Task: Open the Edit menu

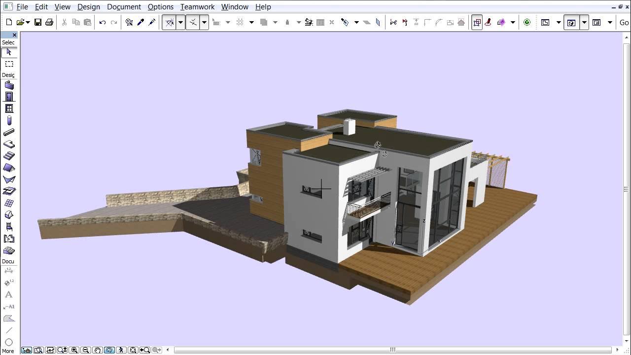Action: point(41,7)
